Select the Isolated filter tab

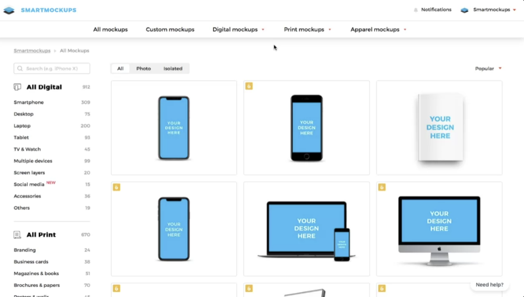(173, 68)
